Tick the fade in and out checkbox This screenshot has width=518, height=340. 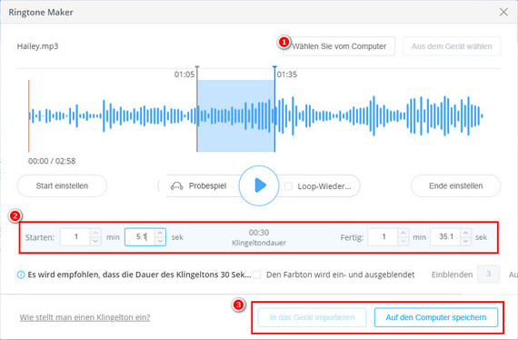coord(256,275)
